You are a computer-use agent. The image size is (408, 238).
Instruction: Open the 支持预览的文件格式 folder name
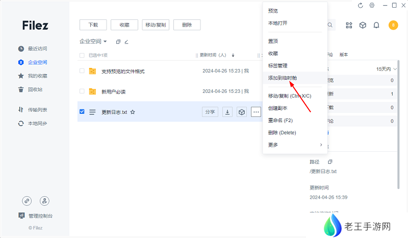coord(123,72)
